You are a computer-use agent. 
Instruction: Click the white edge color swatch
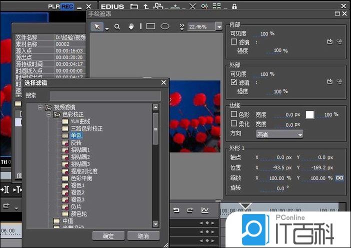coord(310,114)
